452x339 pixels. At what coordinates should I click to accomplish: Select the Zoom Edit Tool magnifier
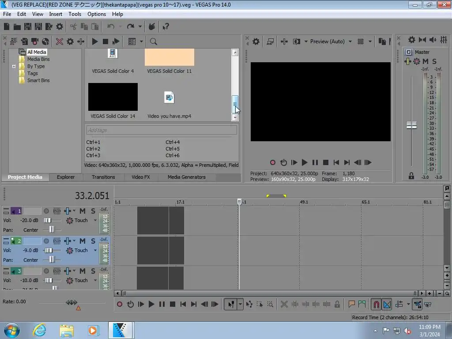[x=270, y=305]
